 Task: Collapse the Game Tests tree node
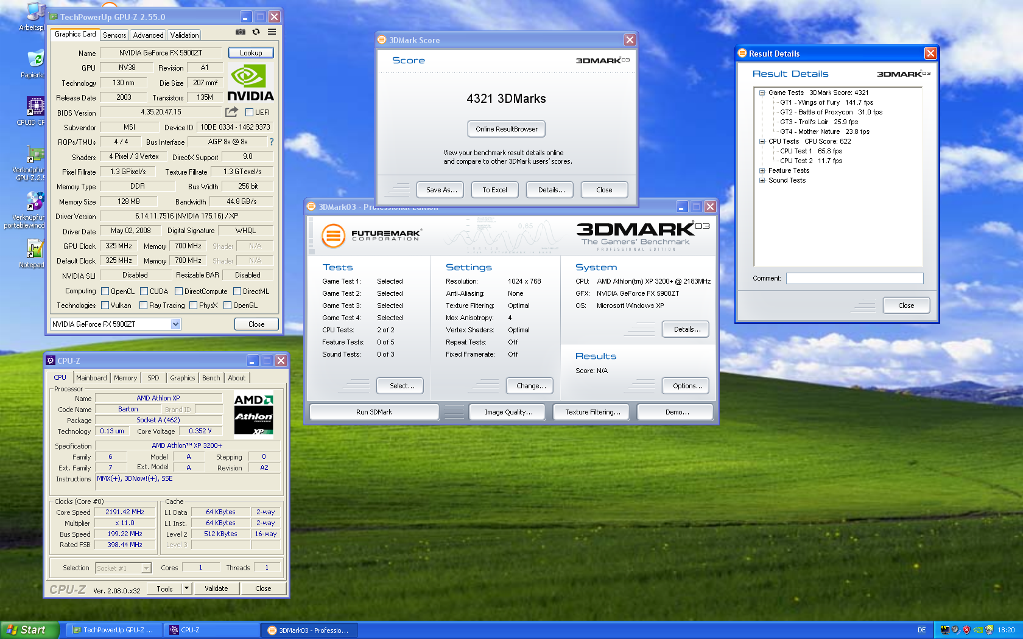pos(762,93)
